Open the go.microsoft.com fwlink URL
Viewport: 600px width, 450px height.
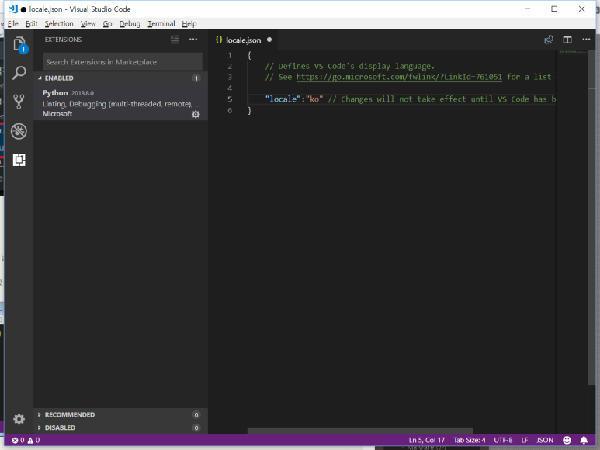point(399,77)
